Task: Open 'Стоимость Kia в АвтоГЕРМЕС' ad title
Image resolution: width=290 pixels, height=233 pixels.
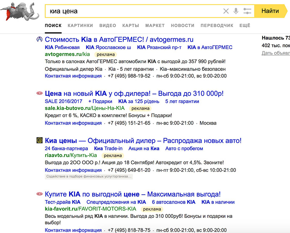Action: (119, 39)
